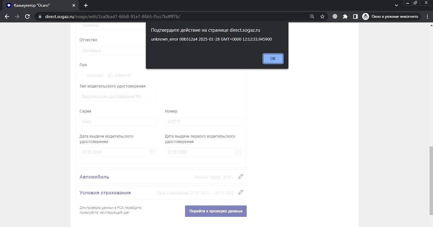Image resolution: width=433 pixels, height=227 pixels.
Task: Click the Номер field with 479717
Action: pyautogui.click(x=204, y=122)
